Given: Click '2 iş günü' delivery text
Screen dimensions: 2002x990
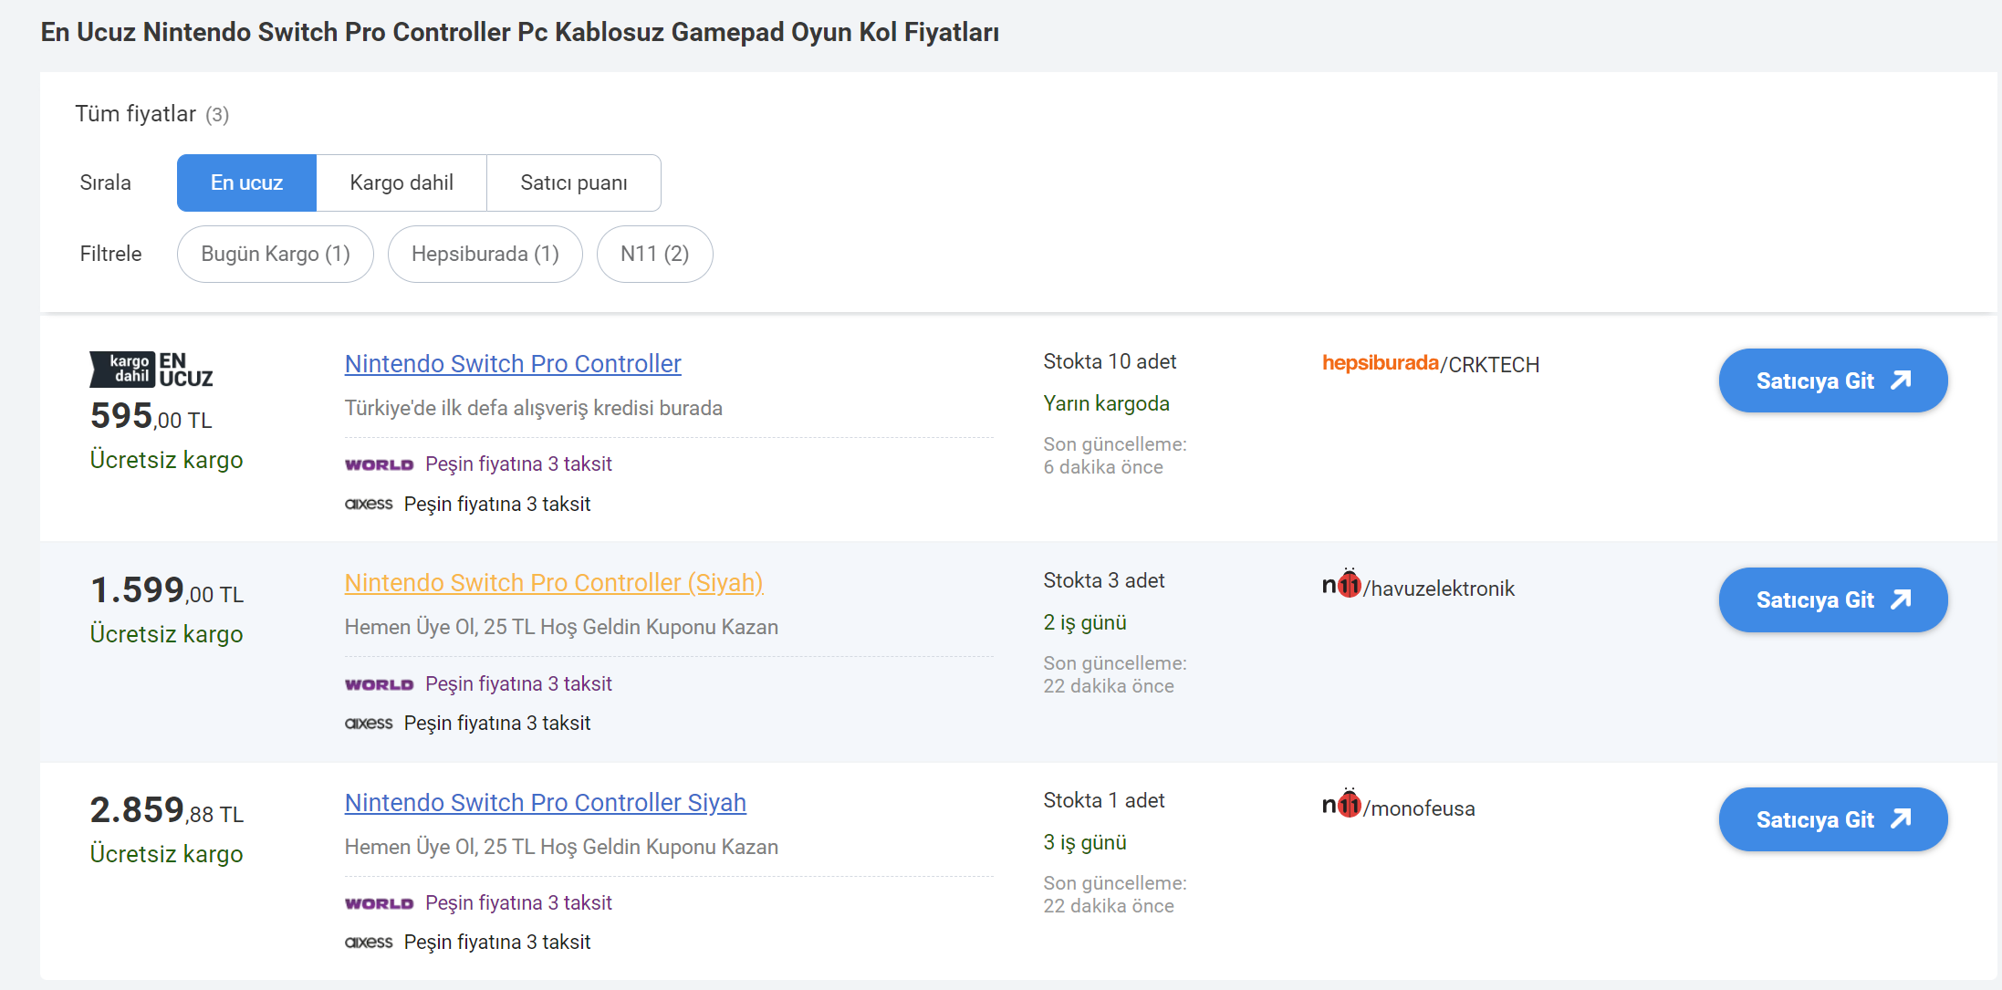Looking at the screenshot, I should tap(1085, 622).
